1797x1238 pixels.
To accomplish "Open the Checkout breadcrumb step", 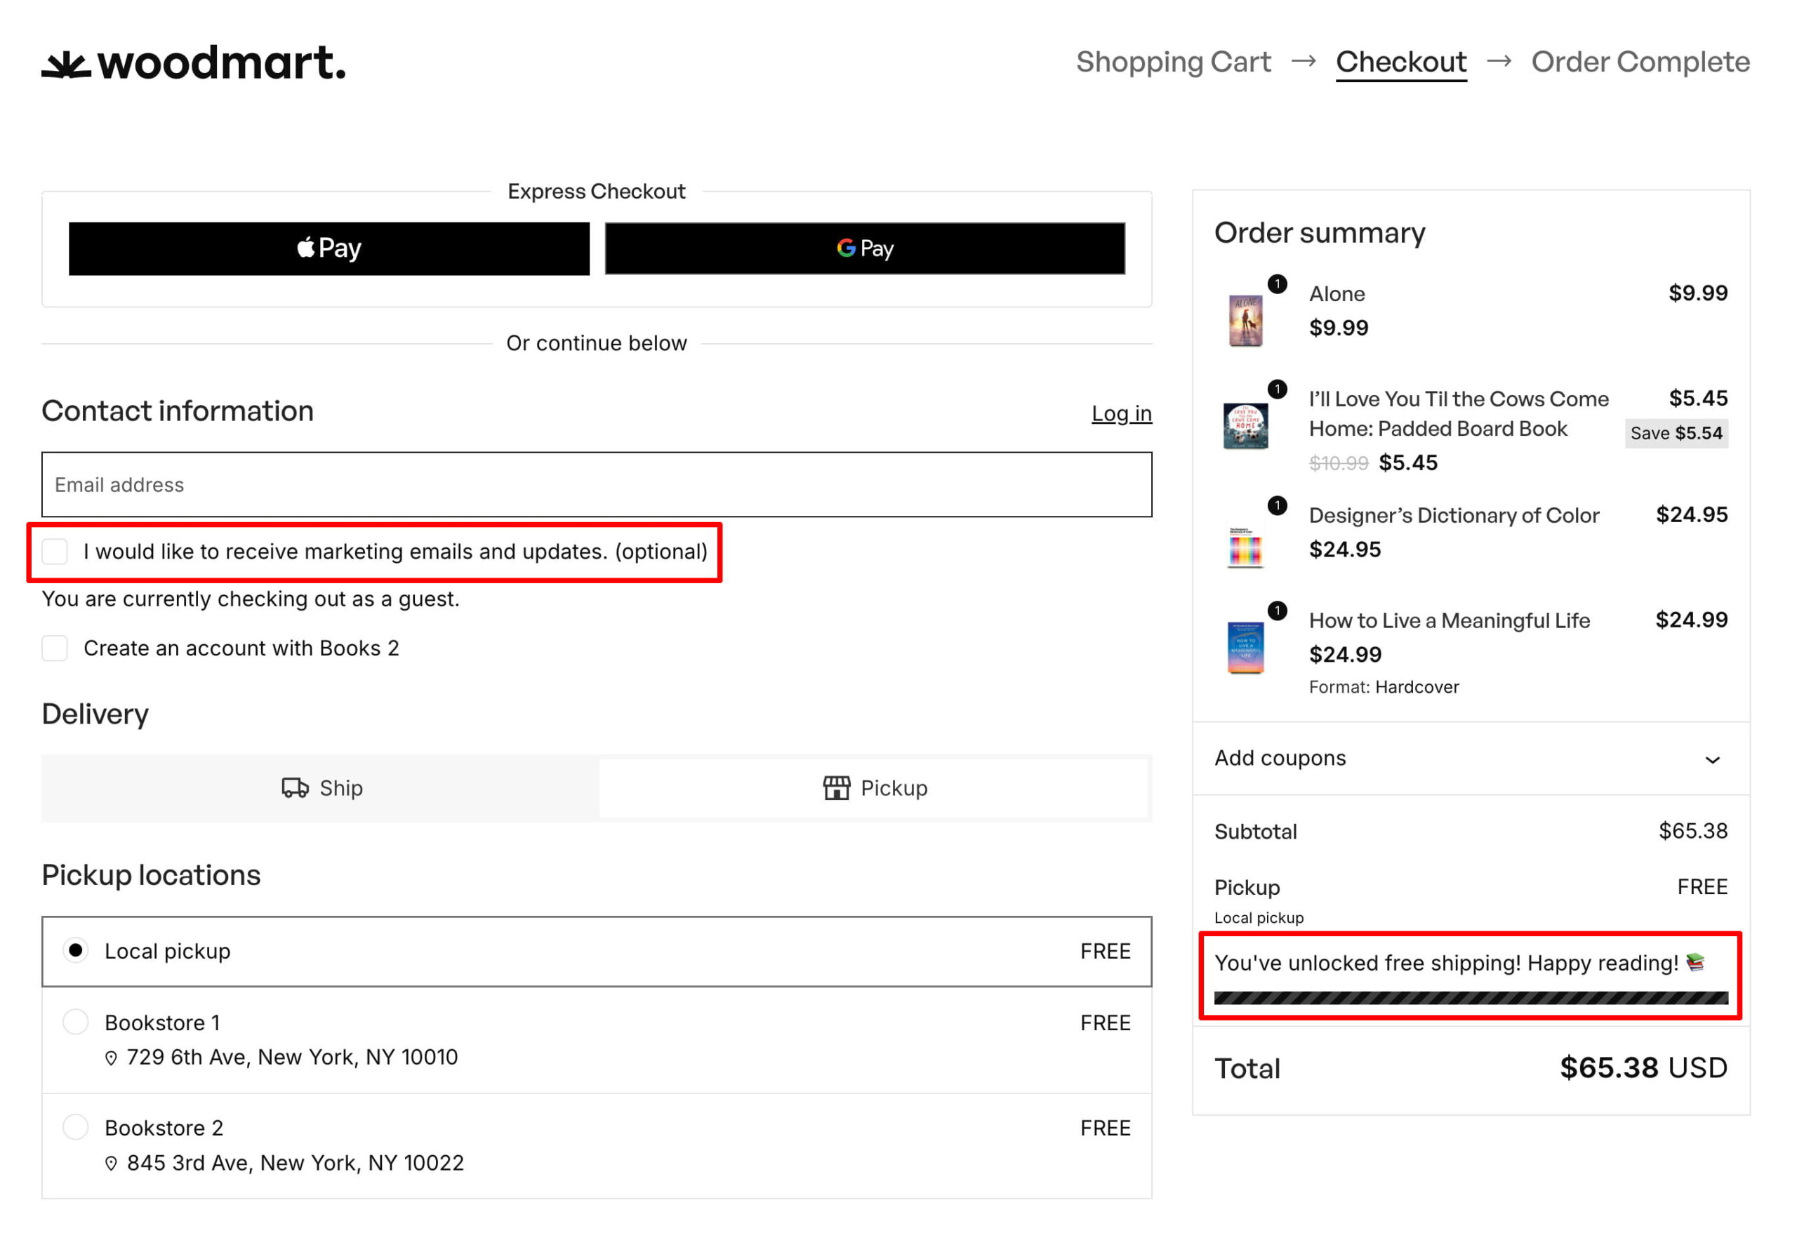I will click(1401, 61).
